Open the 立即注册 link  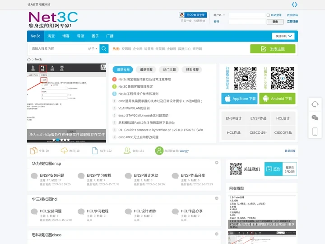[292, 21]
